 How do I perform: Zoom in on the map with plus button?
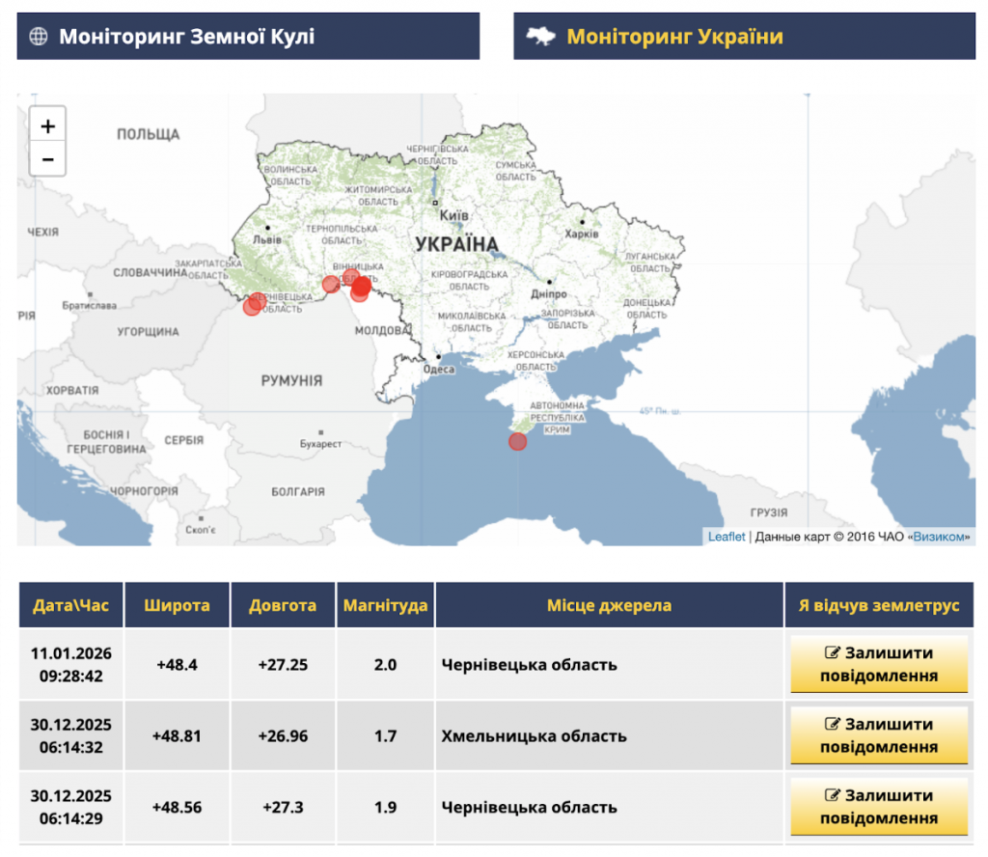coord(47,125)
